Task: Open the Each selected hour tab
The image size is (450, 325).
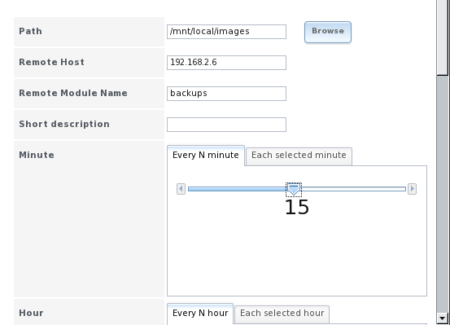Action: point(282,314)
